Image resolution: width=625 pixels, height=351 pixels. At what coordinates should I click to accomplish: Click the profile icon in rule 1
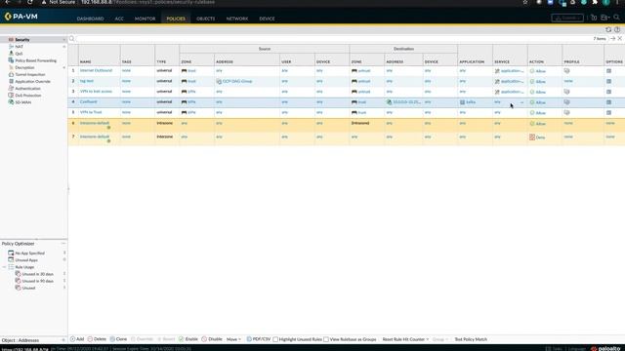pyautogui.click(x=566, y=71)
